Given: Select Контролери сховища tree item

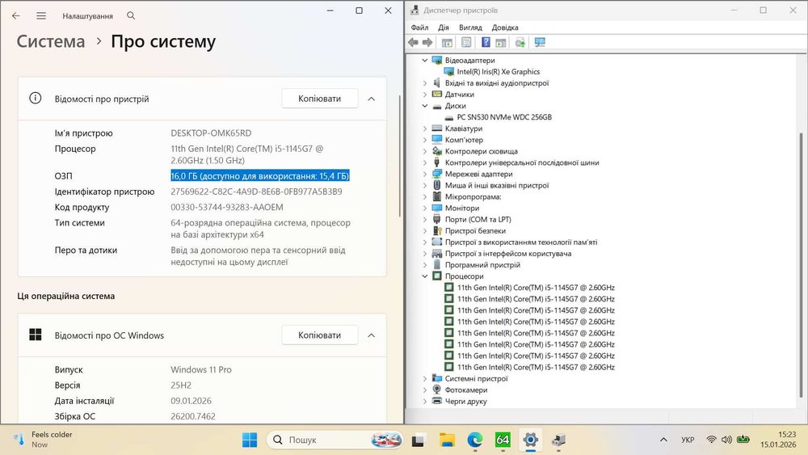Looking at the screenshot, I should 482,151.
